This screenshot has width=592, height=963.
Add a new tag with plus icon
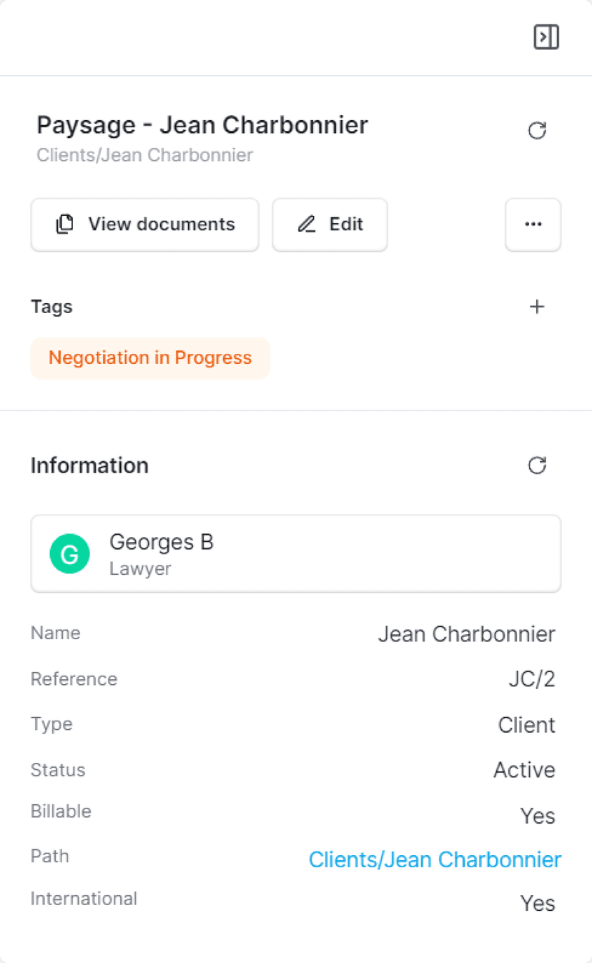pos(537,307)
